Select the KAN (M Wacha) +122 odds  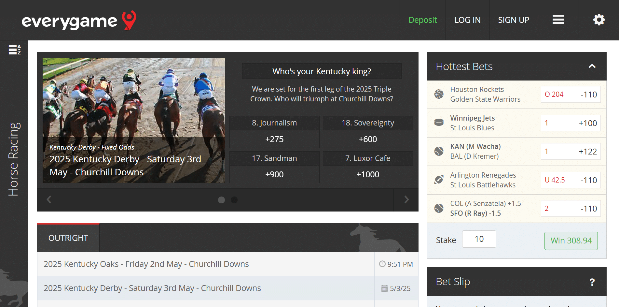click(571, 152)
